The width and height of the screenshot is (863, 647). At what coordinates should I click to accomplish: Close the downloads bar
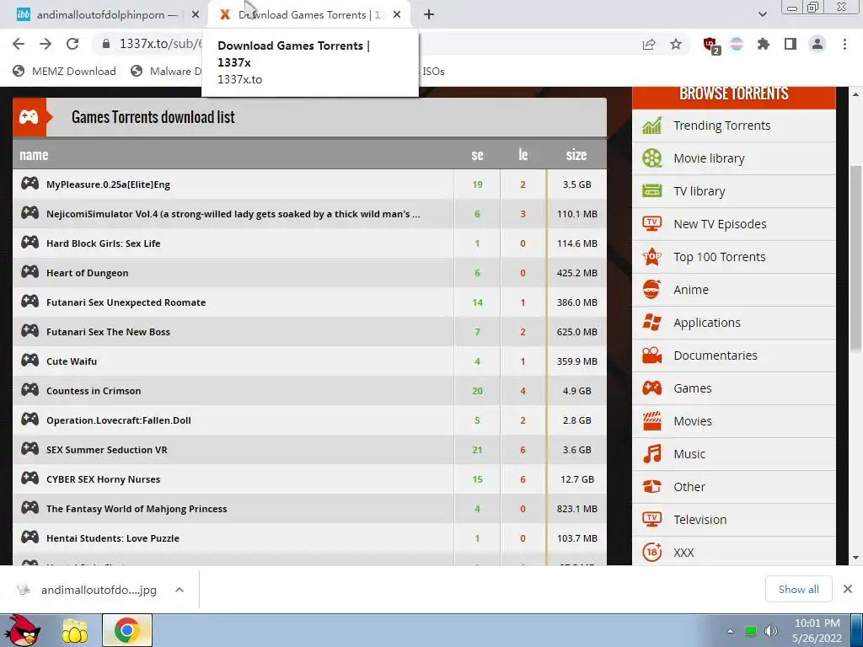[x=848, y=589]
